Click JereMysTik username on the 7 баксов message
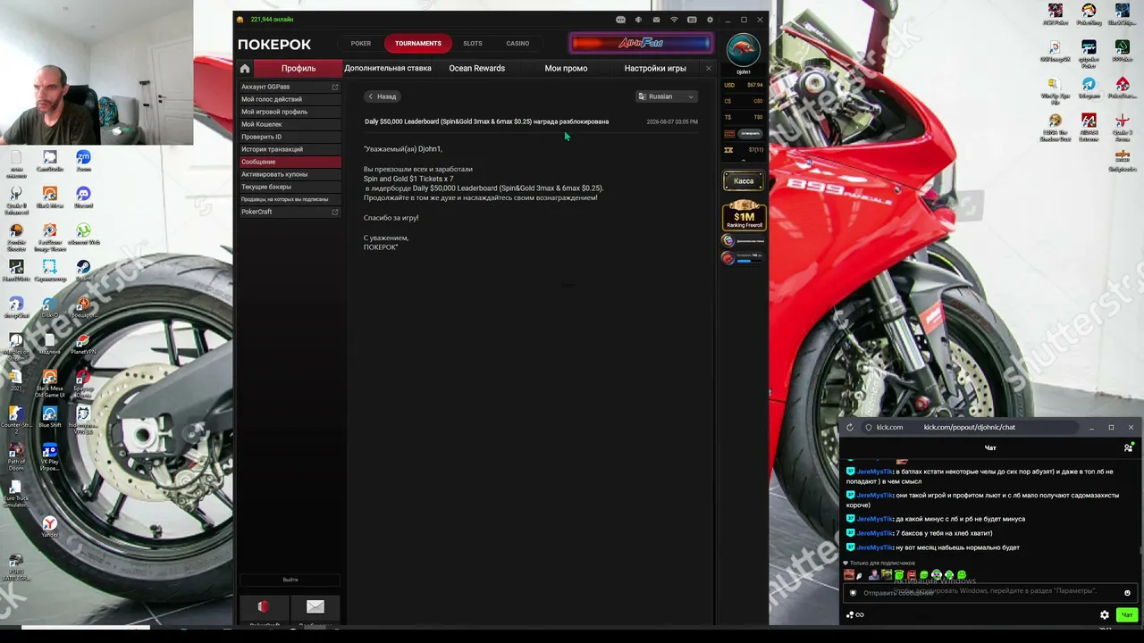The image size is (1144, 643). click(874, 533)
